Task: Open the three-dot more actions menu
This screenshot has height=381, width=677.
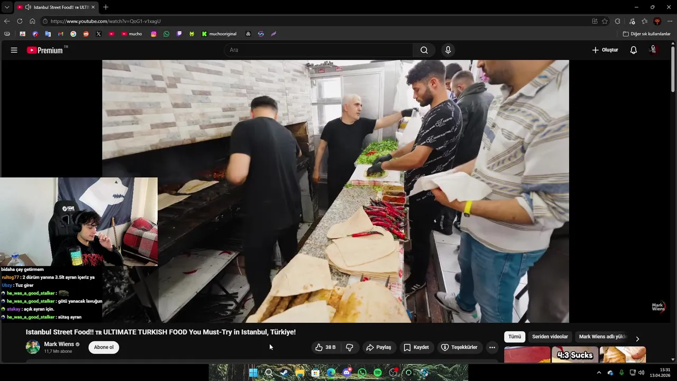Action: click(x=492, y=347)
